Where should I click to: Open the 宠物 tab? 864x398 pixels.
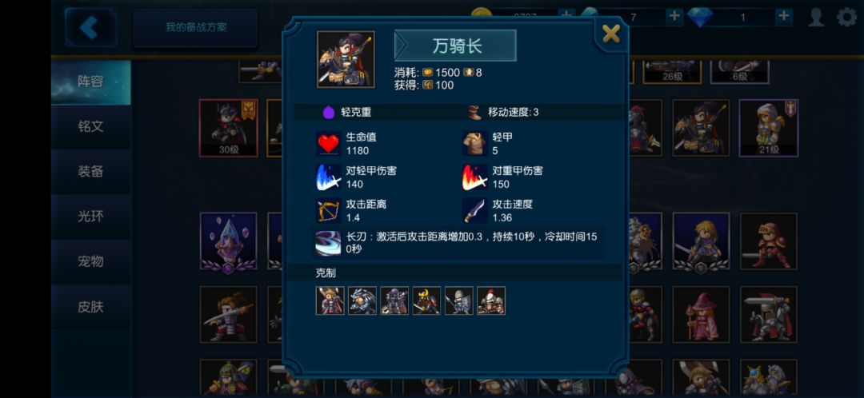click(x=91, y=261)
